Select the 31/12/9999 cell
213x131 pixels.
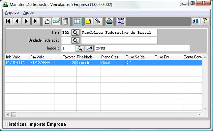[x=42, y=63]
